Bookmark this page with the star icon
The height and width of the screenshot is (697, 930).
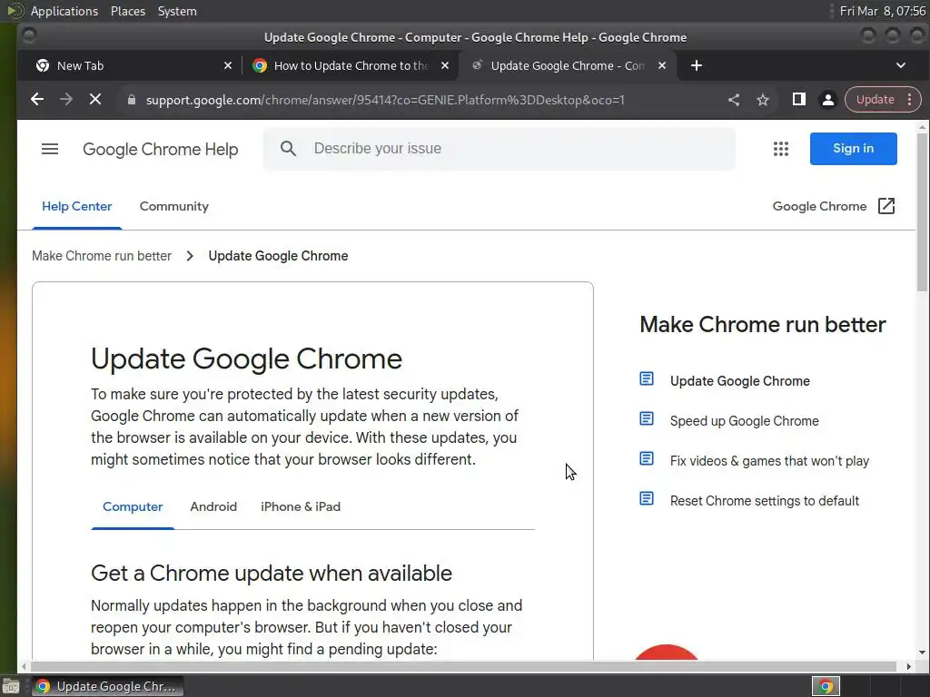[763, 100]
